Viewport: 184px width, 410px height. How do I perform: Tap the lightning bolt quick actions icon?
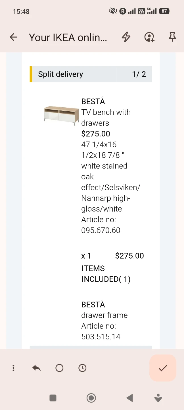coord(126,37)
